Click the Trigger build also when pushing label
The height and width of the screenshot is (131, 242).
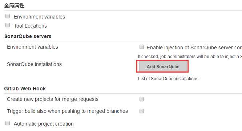coord(67,111)
